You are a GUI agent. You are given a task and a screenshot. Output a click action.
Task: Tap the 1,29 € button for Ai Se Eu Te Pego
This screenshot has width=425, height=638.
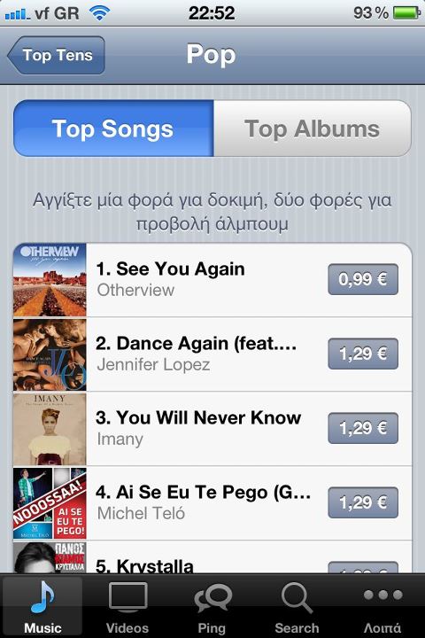(363, 502)
